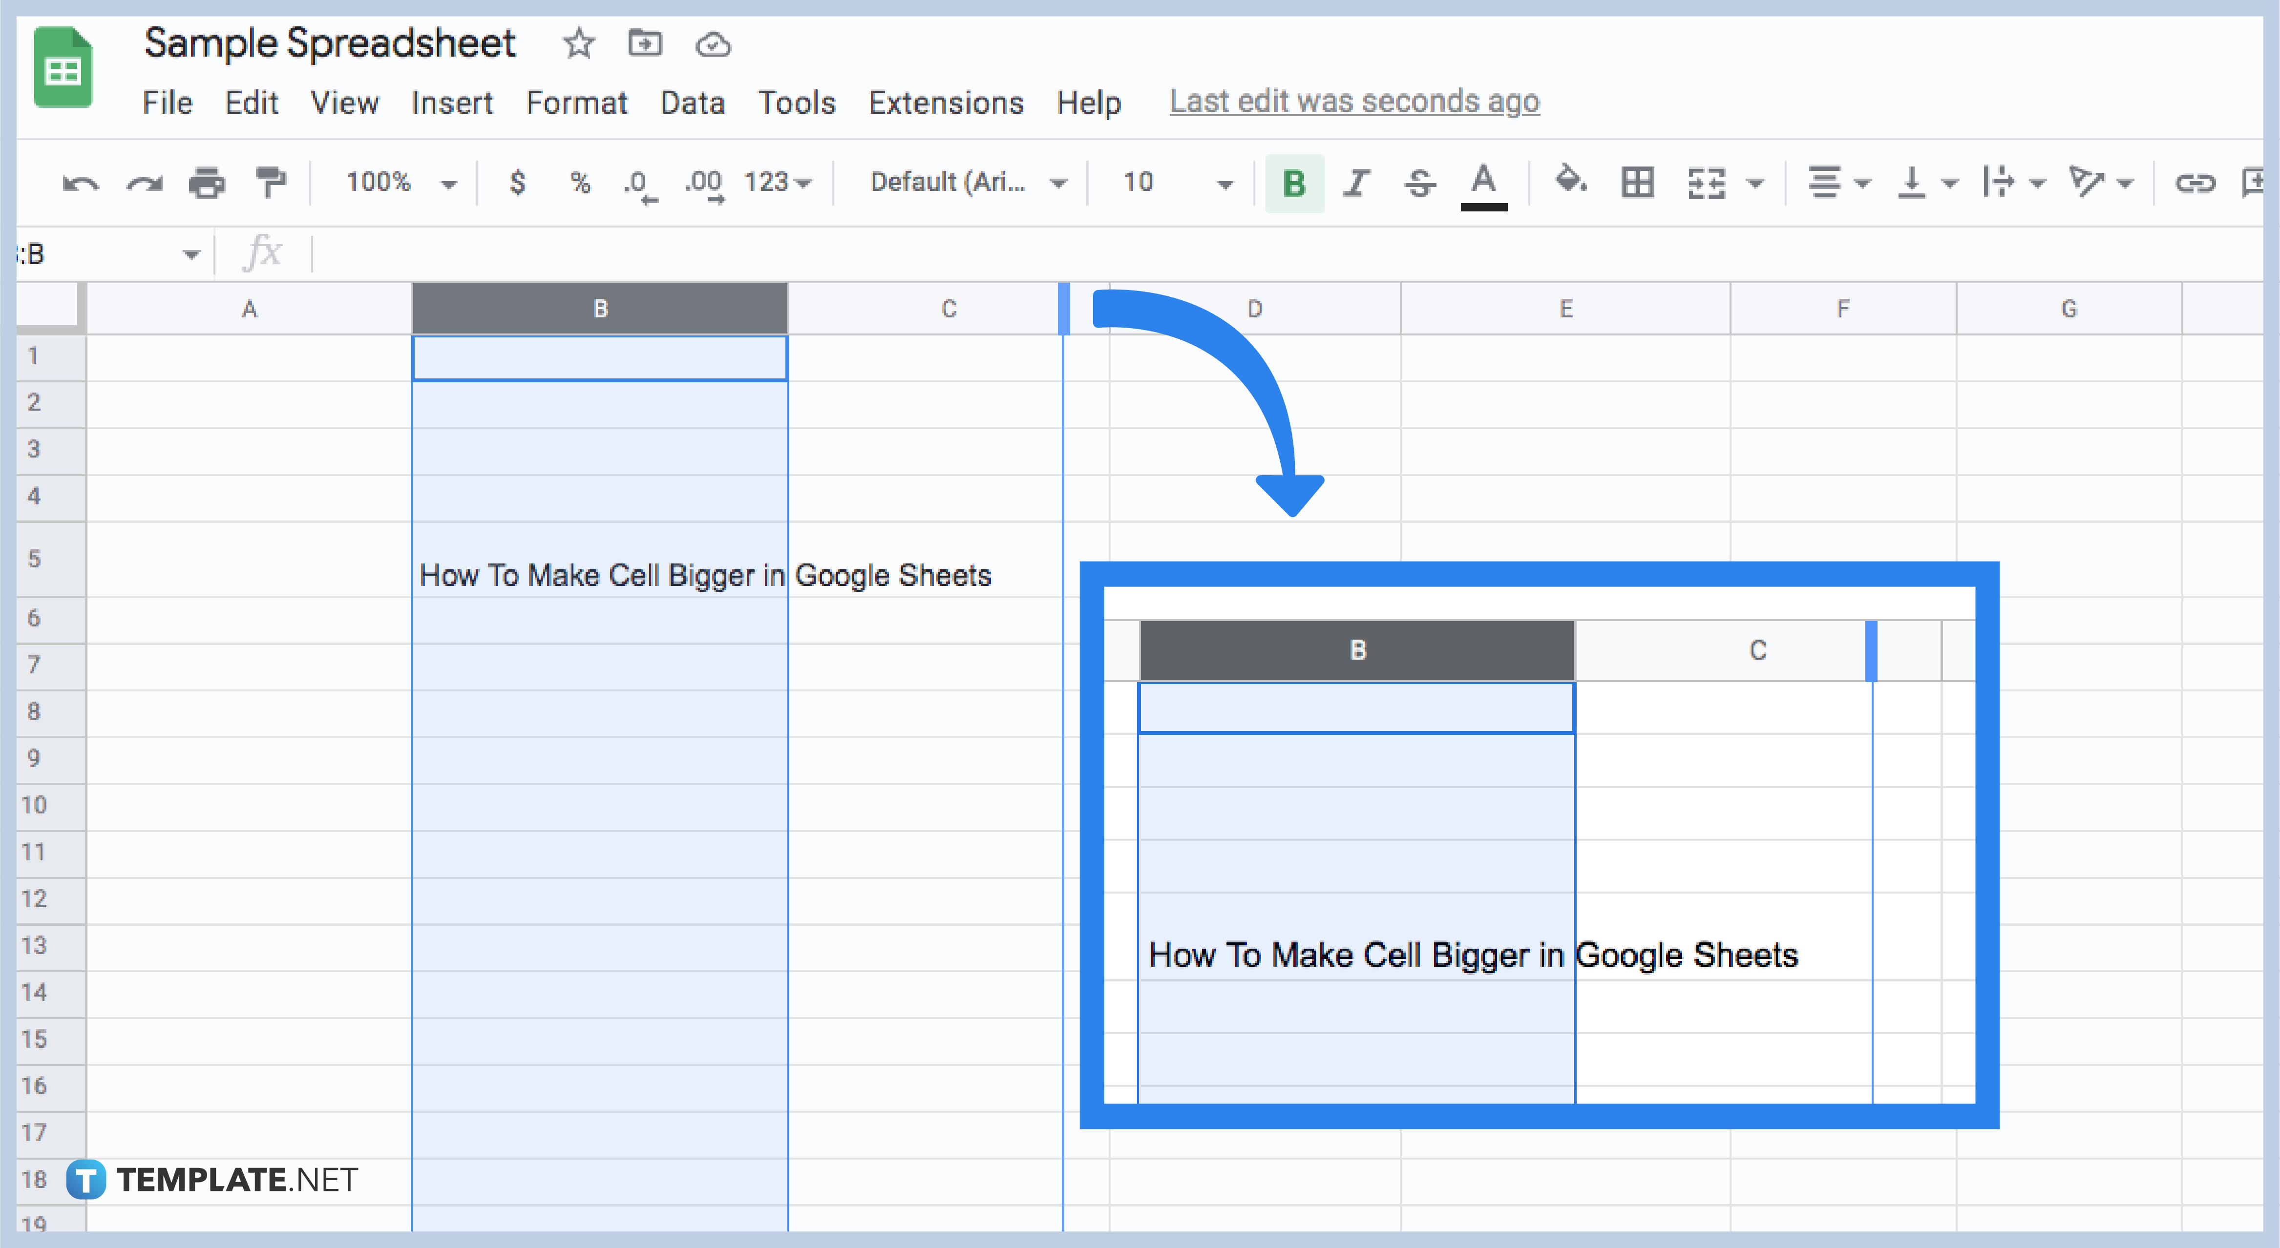Image resolution: width=2280 pixels, height=1248 pixels.
Task: Toggle bold formatting
Action: [x=1294, y=183]
